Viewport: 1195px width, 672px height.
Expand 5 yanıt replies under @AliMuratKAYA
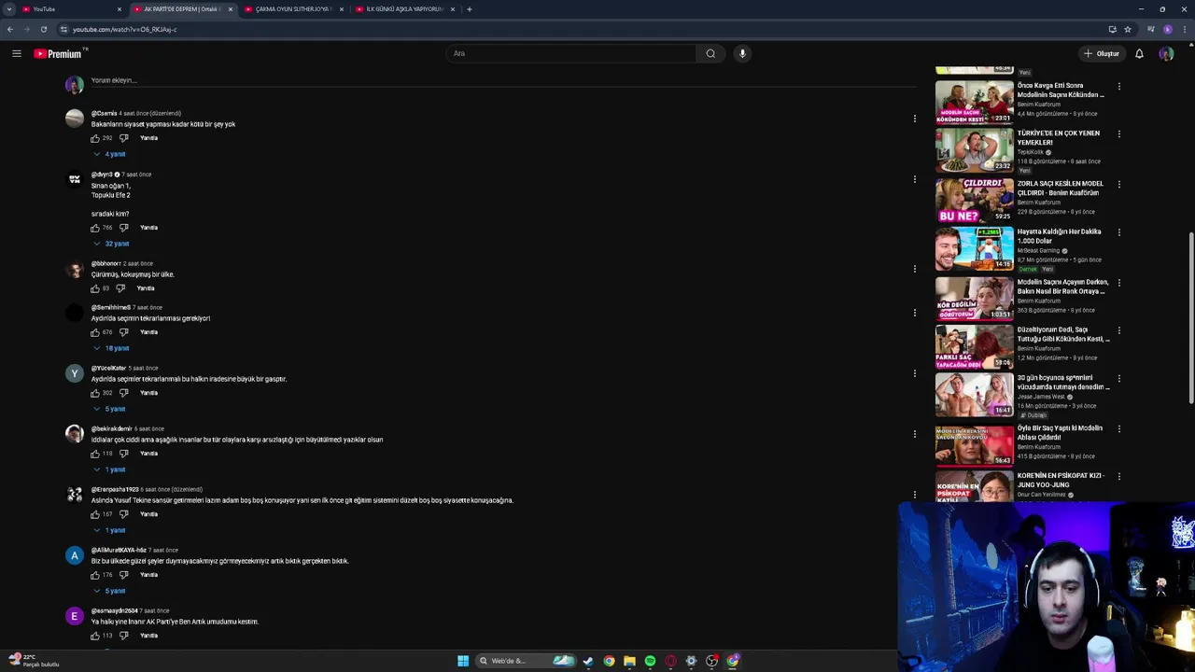(109, 591)
